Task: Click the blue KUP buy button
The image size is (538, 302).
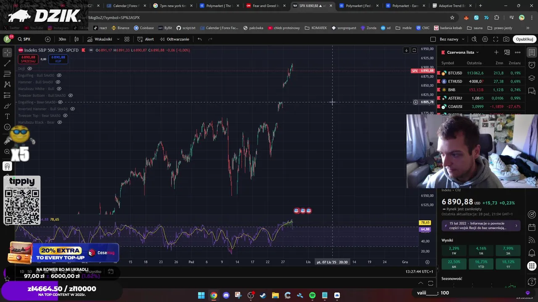Action: point(58,59)
